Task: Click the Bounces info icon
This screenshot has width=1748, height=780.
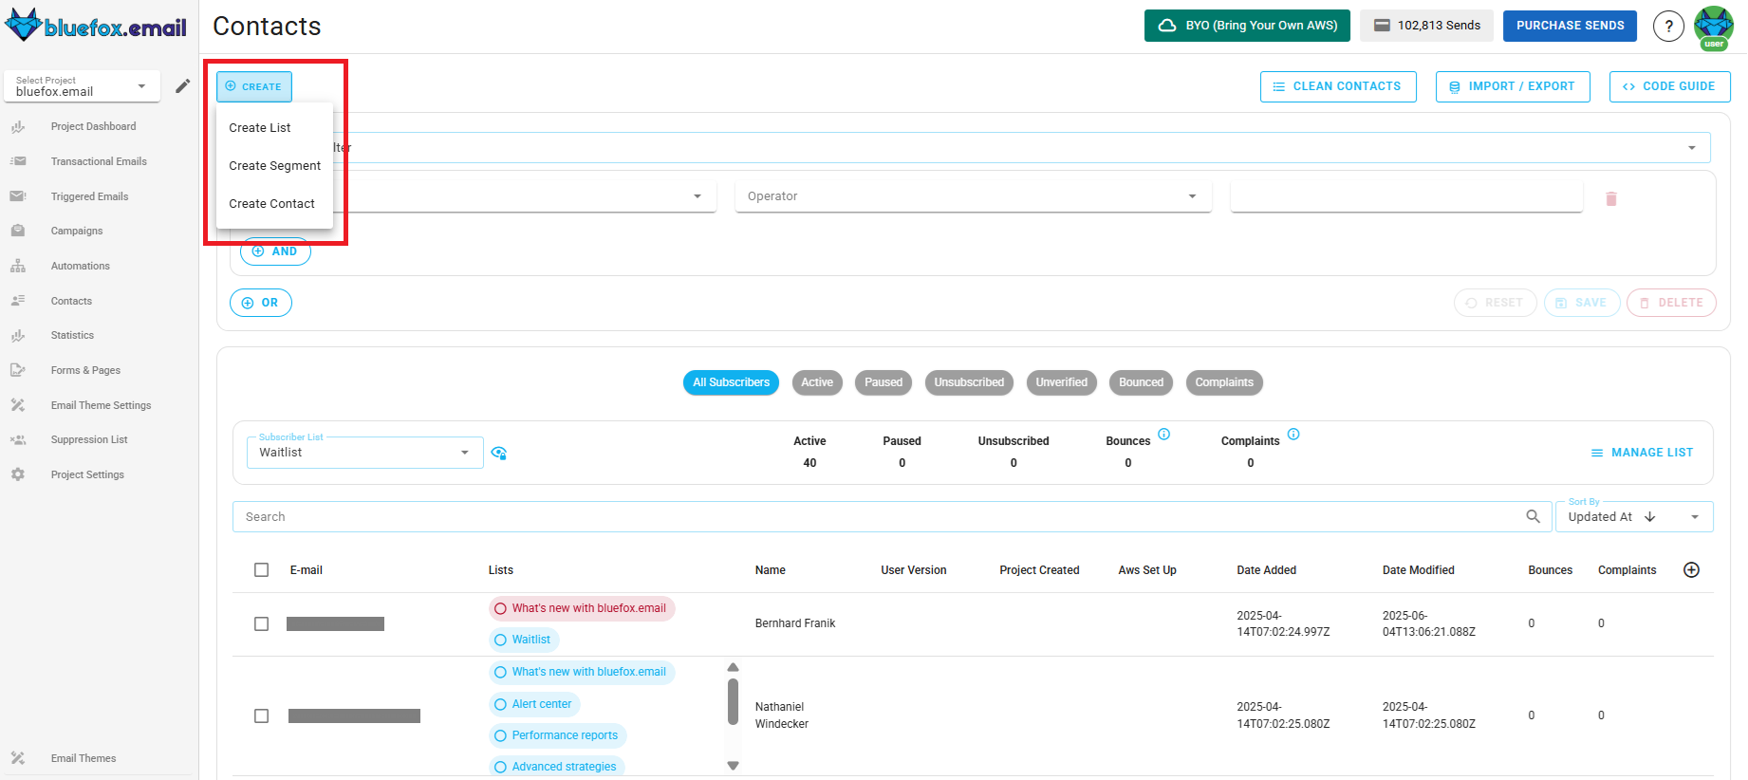Action: 1163,434
